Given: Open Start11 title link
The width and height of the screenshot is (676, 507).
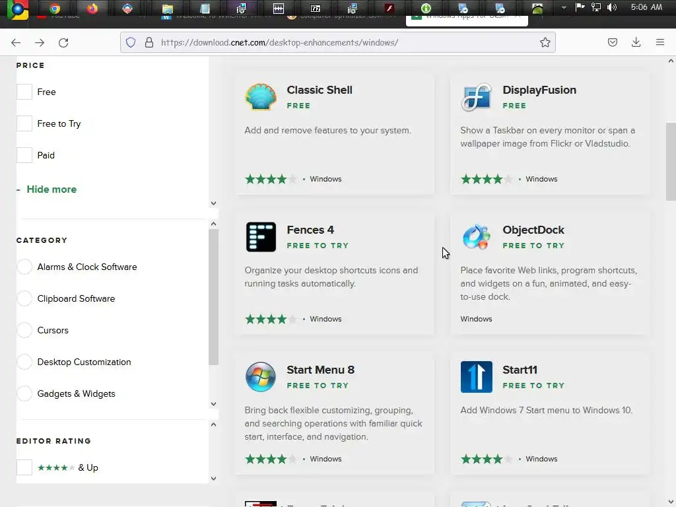Looking at the screenshot, I should (520, 370).
